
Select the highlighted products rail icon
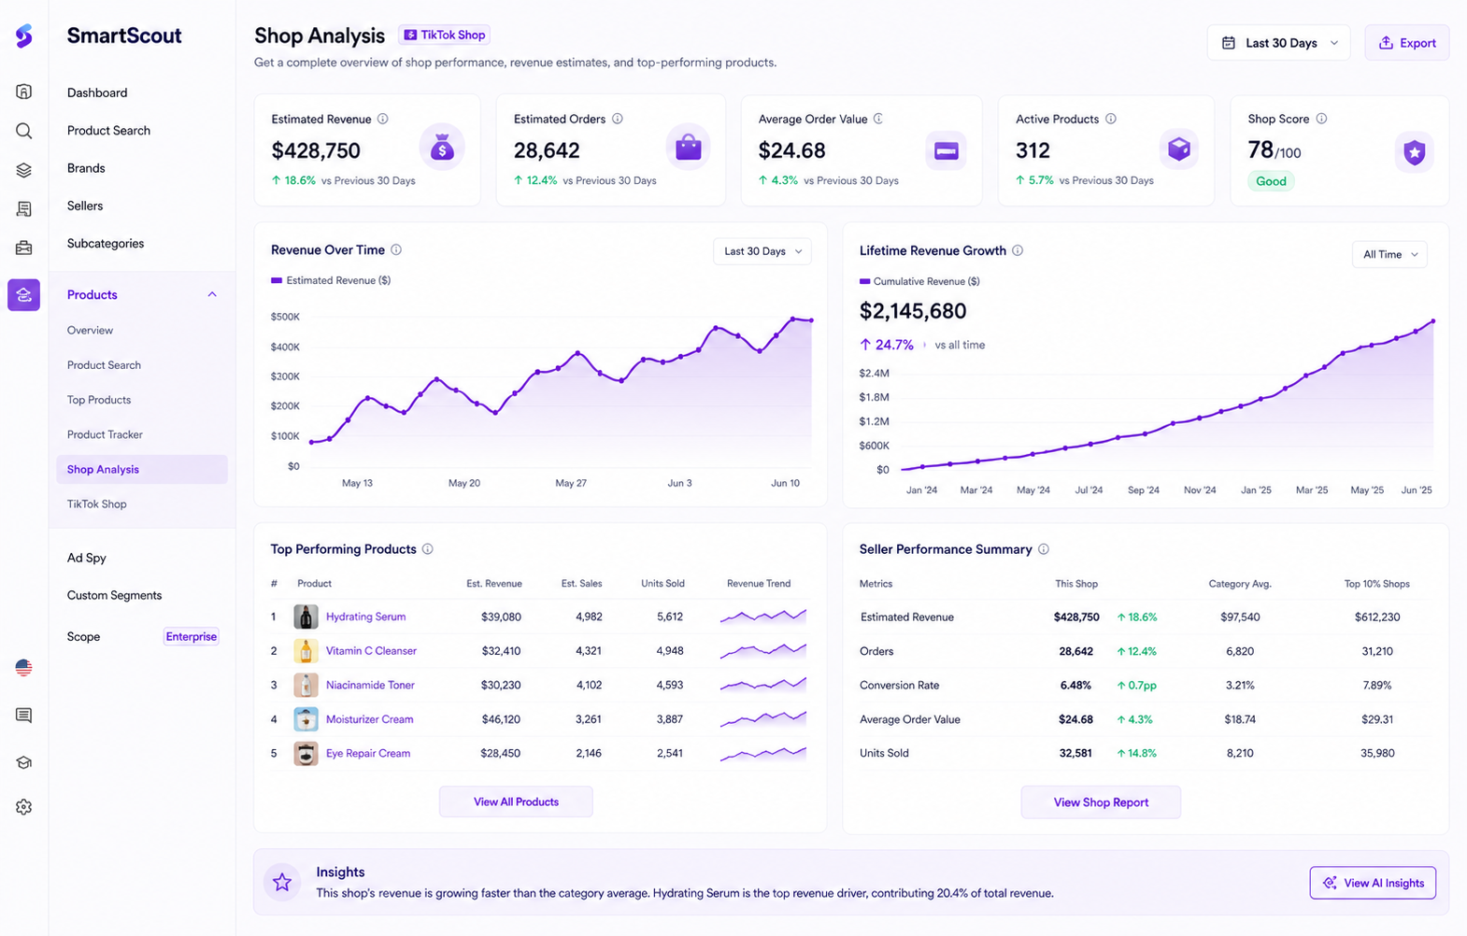point(24,295)
